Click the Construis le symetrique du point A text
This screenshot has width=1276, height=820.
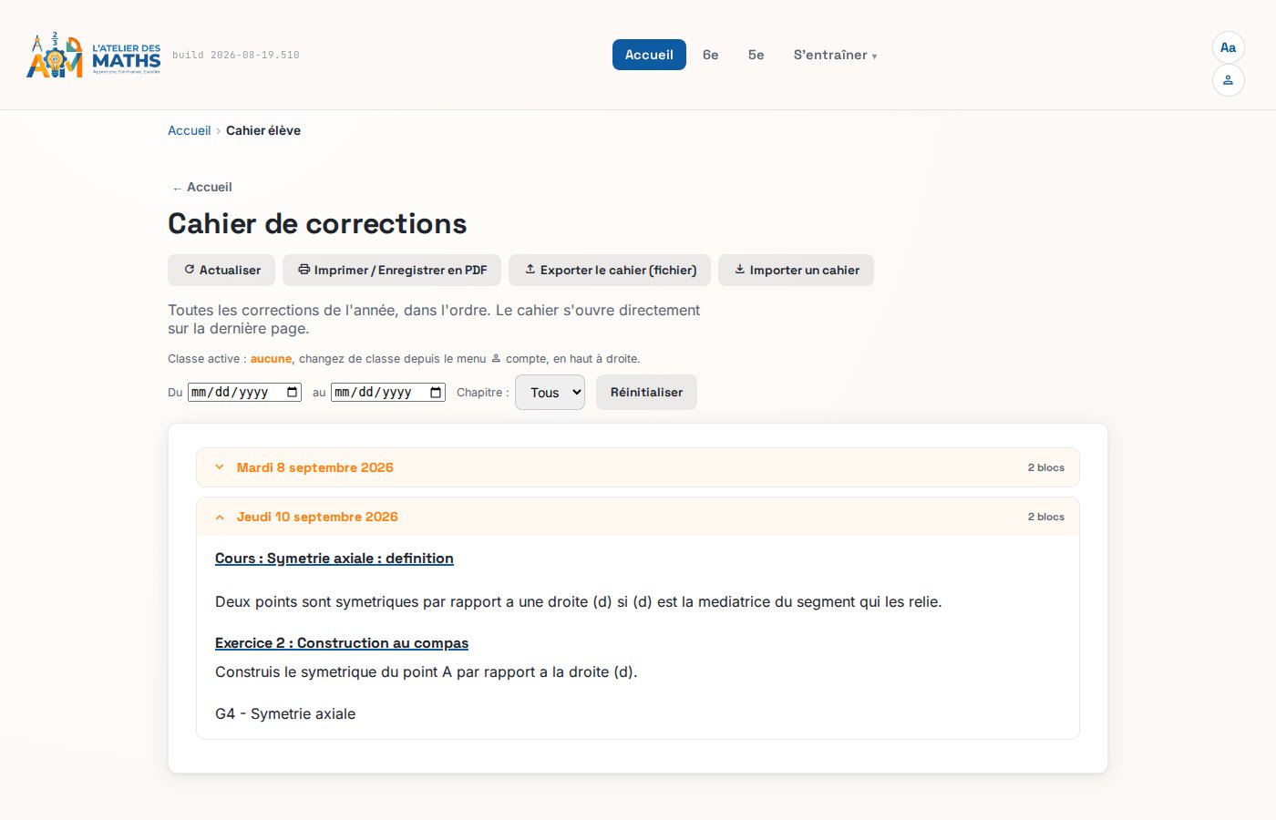tap(427, 672)
